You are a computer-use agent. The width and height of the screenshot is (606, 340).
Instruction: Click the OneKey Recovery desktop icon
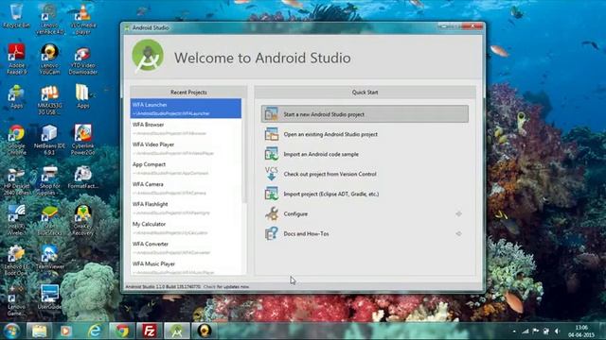pyautogui.click(x=82, y=220)
